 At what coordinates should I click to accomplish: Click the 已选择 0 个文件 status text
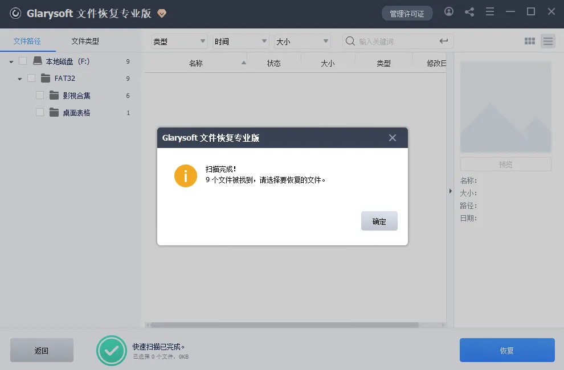click(x=161, y=357)
